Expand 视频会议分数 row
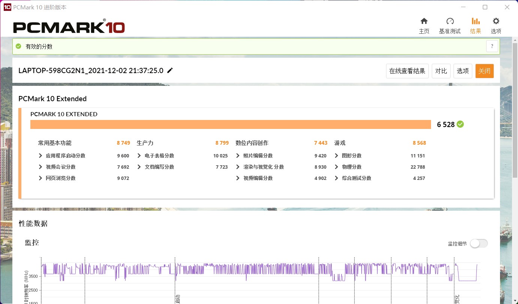 tap(40, 167)
